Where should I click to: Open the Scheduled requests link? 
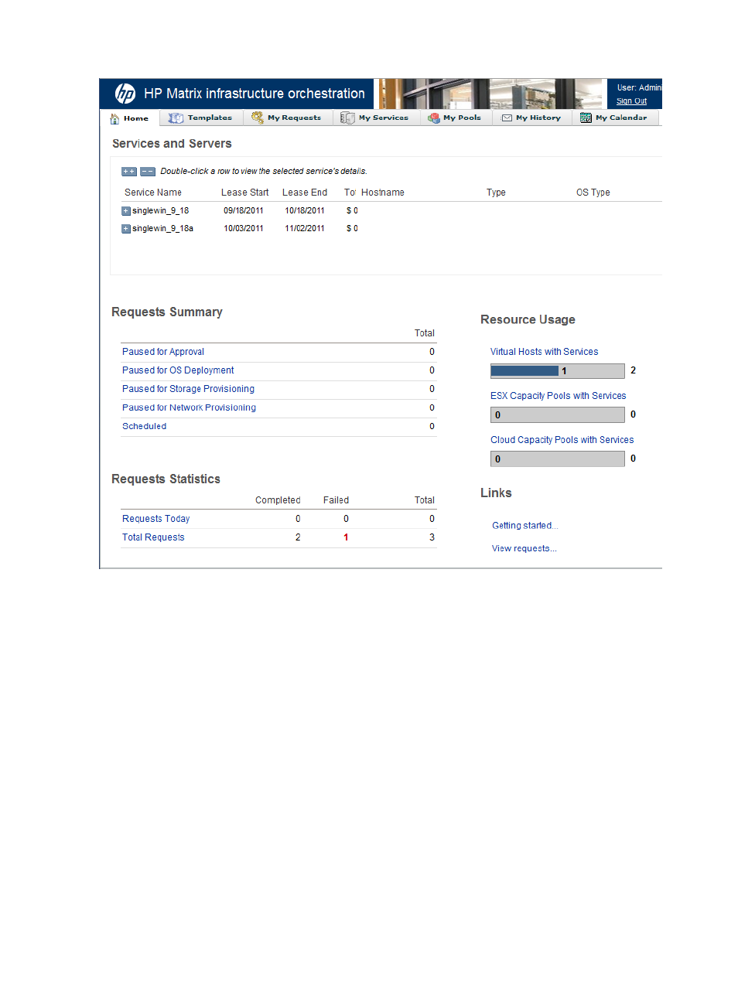[x=144, y=426]
